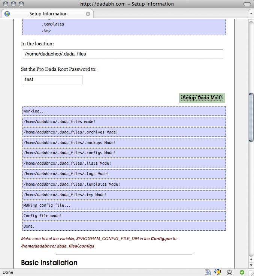
Task: Click the '.configs Made!' output line
Action: pos(124,153)
